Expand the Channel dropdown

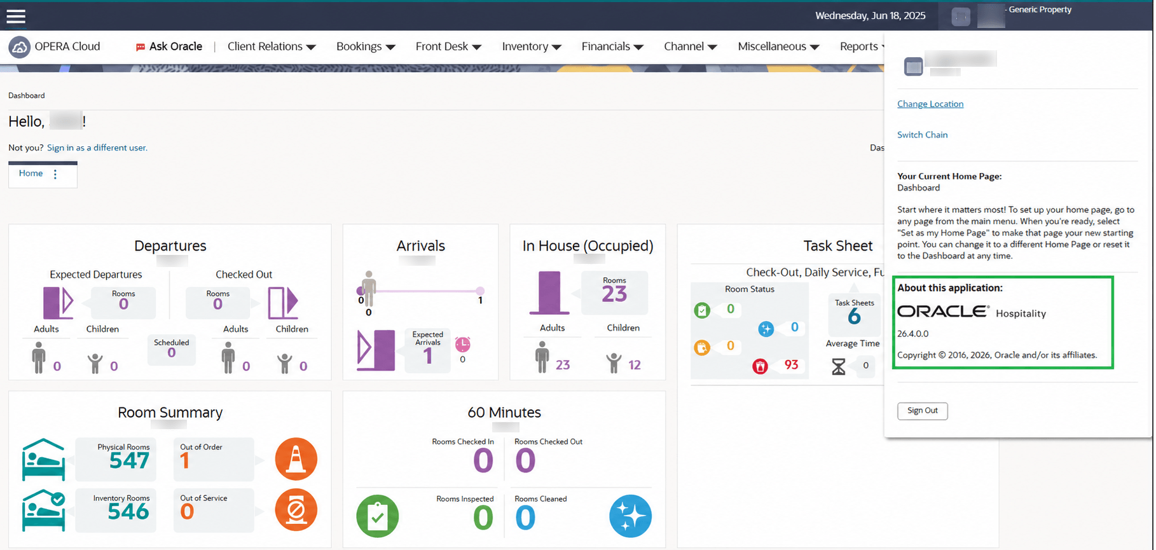click(x=691, y=46)
